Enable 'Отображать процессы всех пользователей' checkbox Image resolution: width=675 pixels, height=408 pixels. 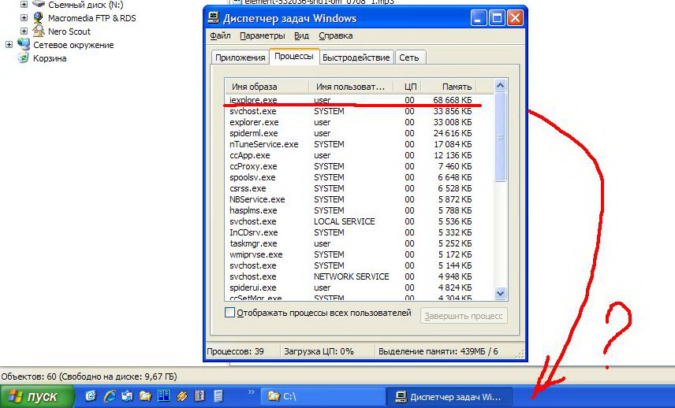(230, 313)
